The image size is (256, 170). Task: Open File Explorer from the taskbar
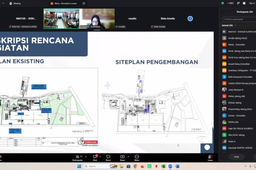tap(121, 166)
